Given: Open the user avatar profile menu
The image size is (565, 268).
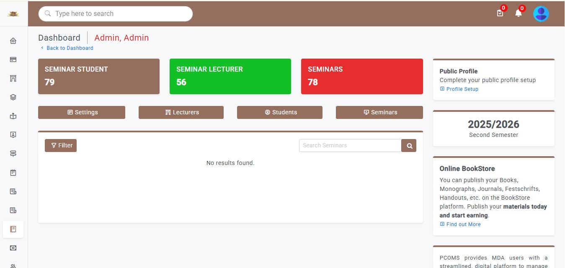Looking at the screenshot, I should [541, 14].
